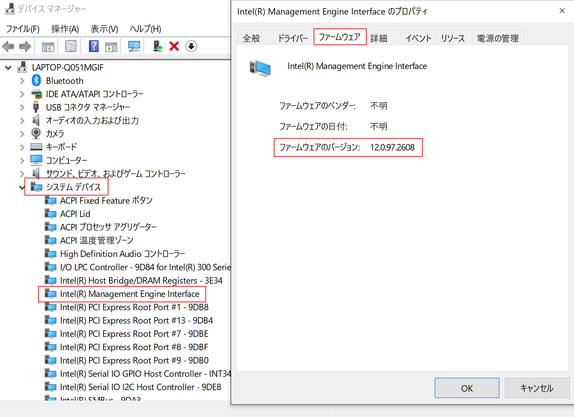Expand the カメラ category
The image size is (574, 417).
pyautogui.click(x=22, y=134)
